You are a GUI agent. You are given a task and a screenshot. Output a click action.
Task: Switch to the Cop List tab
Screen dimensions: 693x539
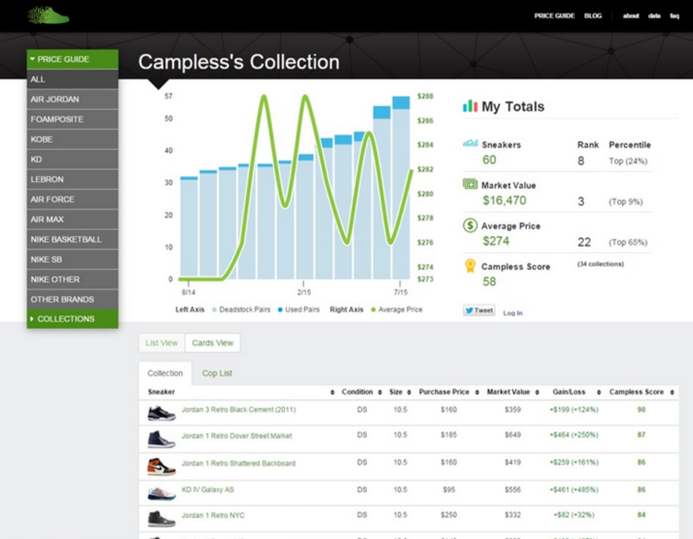click(x=217, y=373)
